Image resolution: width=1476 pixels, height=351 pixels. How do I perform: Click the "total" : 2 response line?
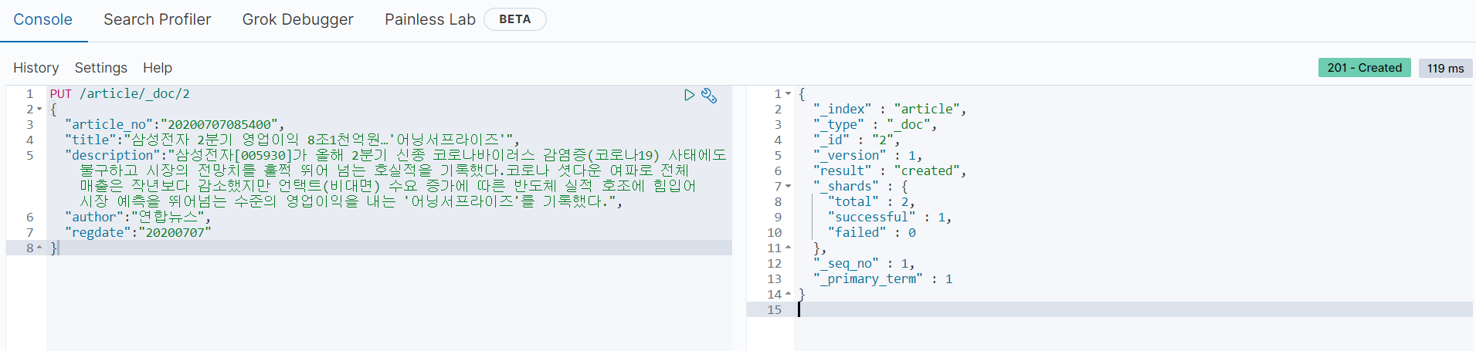tap(871, 201)
